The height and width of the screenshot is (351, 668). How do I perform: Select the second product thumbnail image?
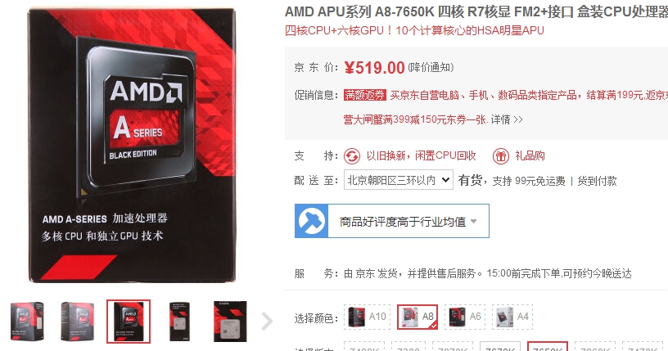[78, 322]
